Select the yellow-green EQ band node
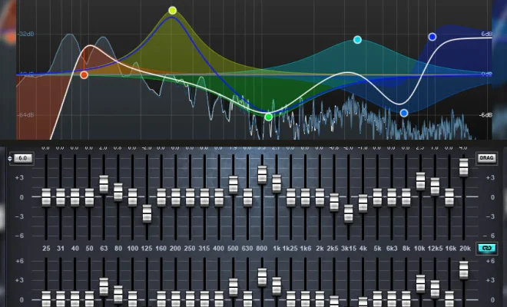Screen dimensions: 507x307 (173, 10)
